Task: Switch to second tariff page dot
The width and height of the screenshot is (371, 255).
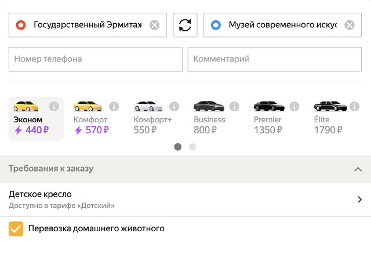Action: (192, 147)
